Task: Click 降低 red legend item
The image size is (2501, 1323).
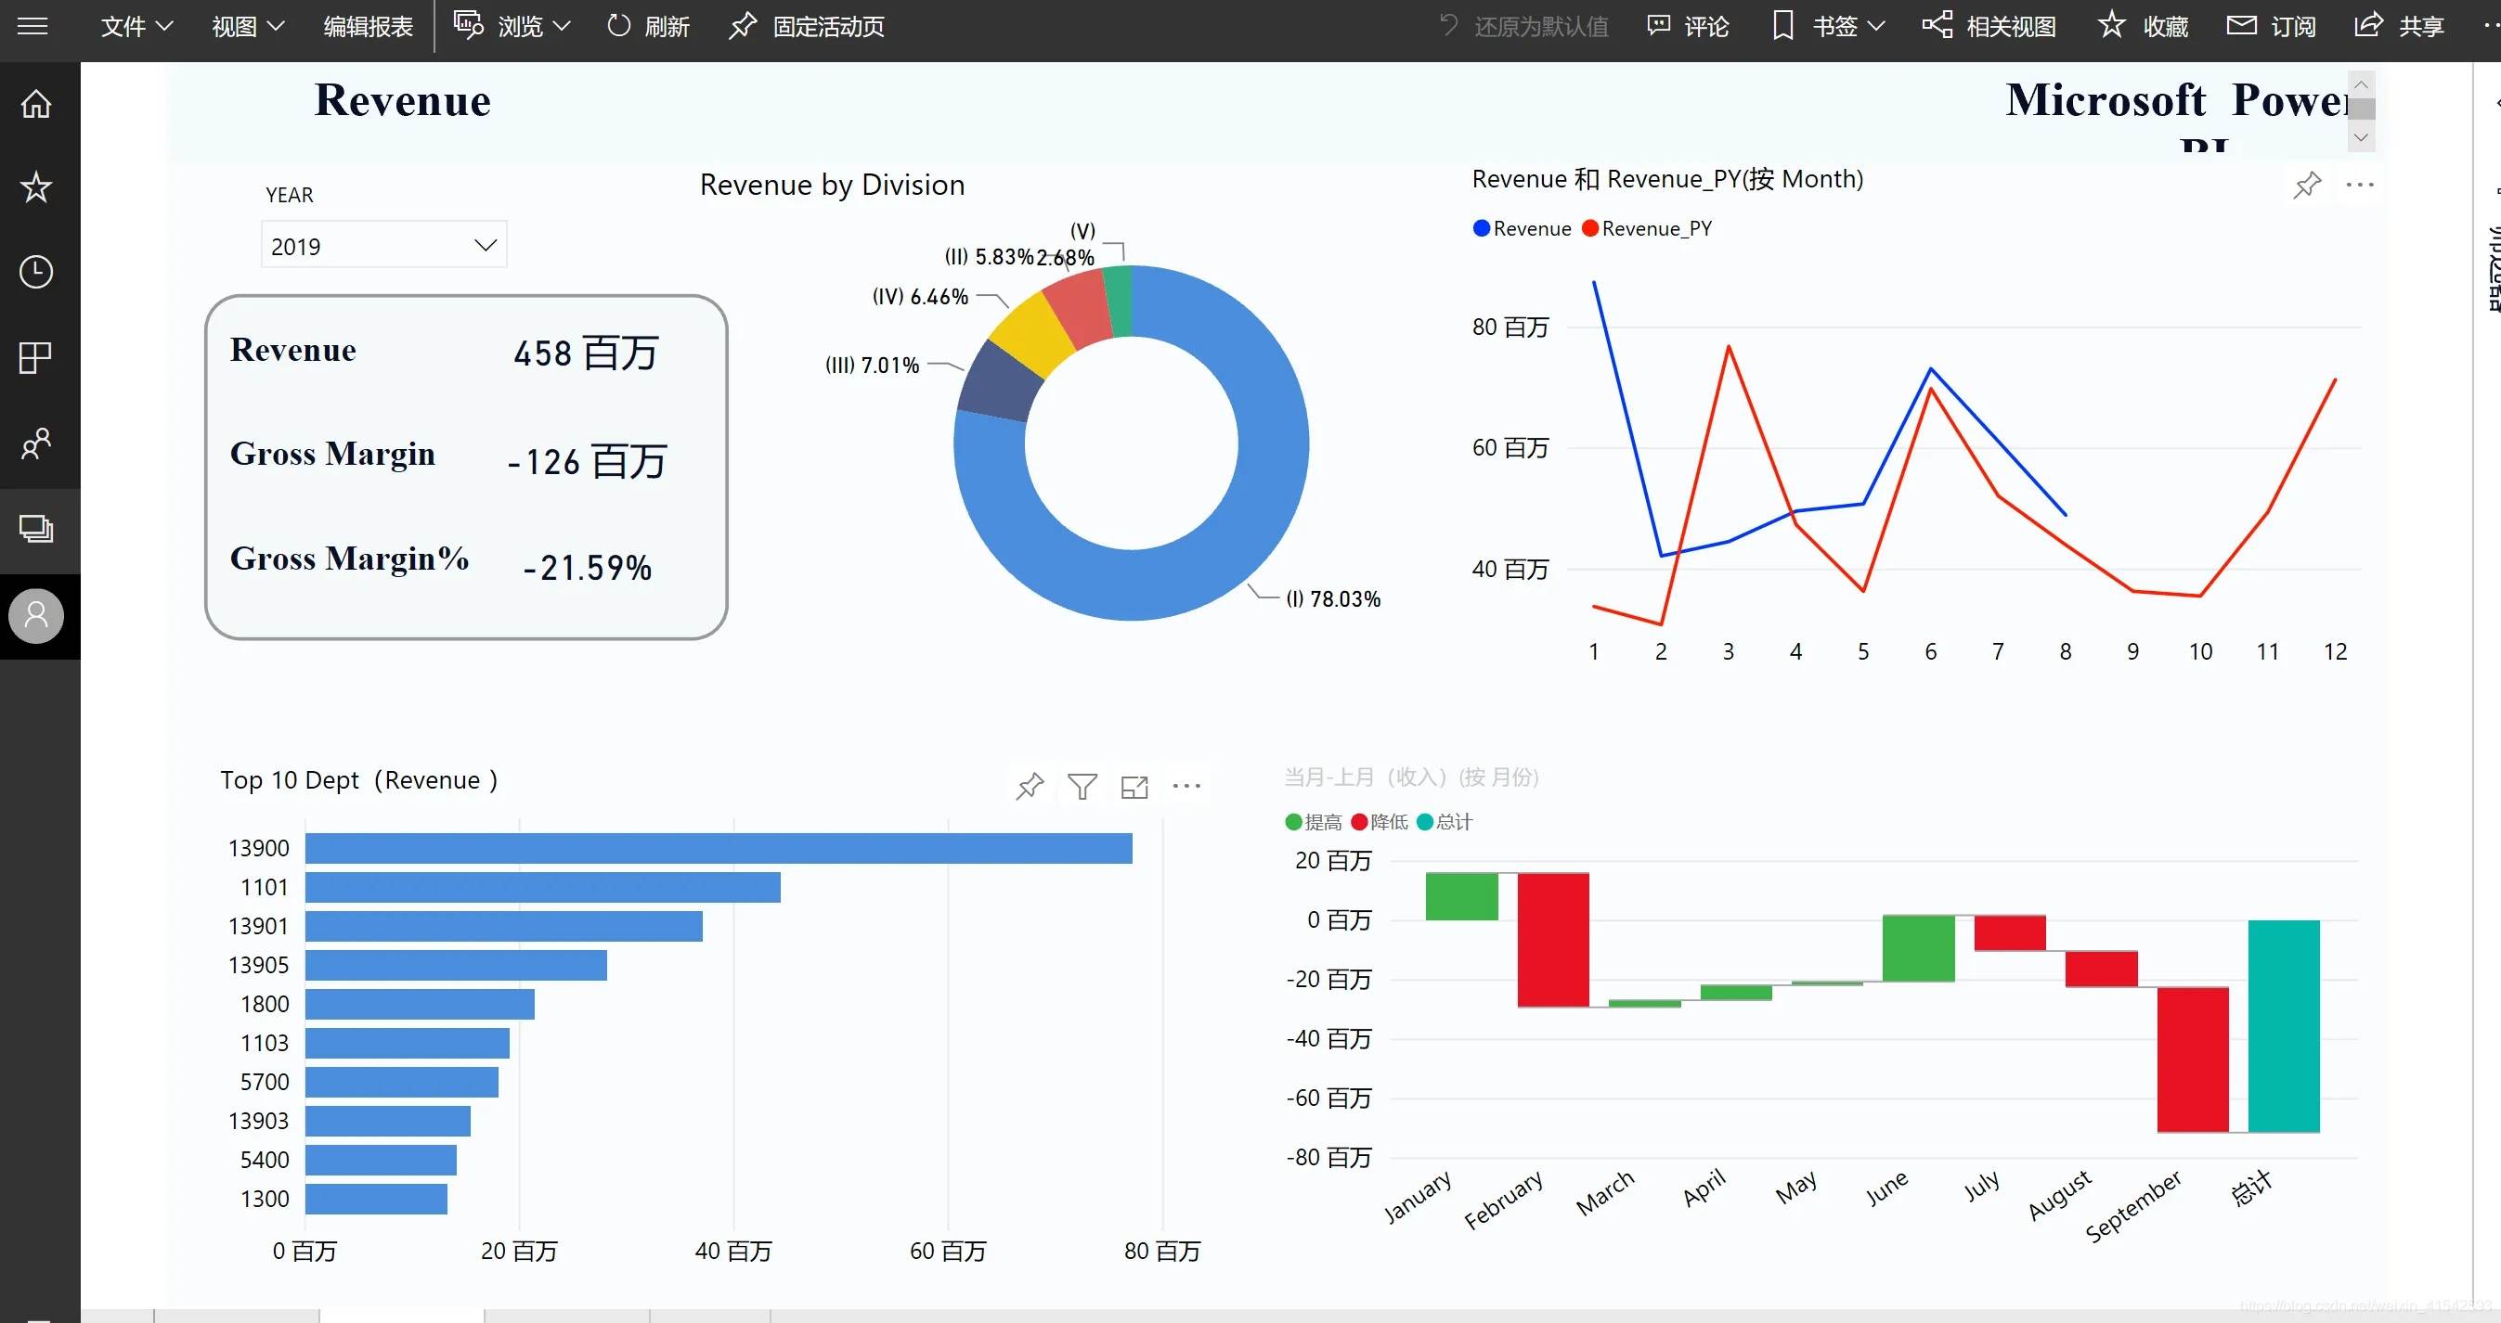Action: point(1379,822)
